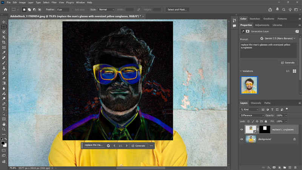Viewport: 302px width, 170px height.
Task: Switch to the Channels tab
Action: click(x=256, y=103)
